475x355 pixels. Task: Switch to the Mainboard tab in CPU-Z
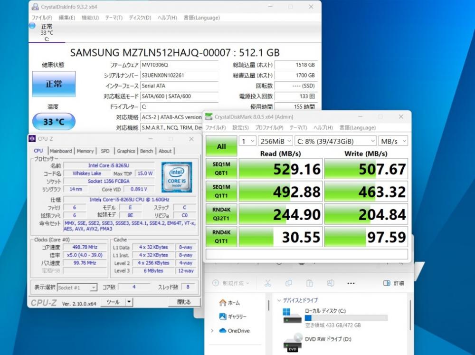61,151
